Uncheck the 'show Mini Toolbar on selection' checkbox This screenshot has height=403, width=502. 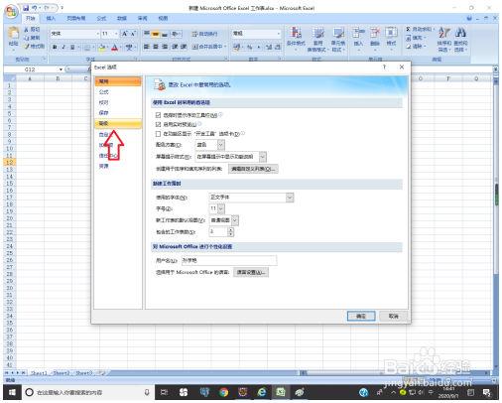pyautogui.click(x=158, y=115)
